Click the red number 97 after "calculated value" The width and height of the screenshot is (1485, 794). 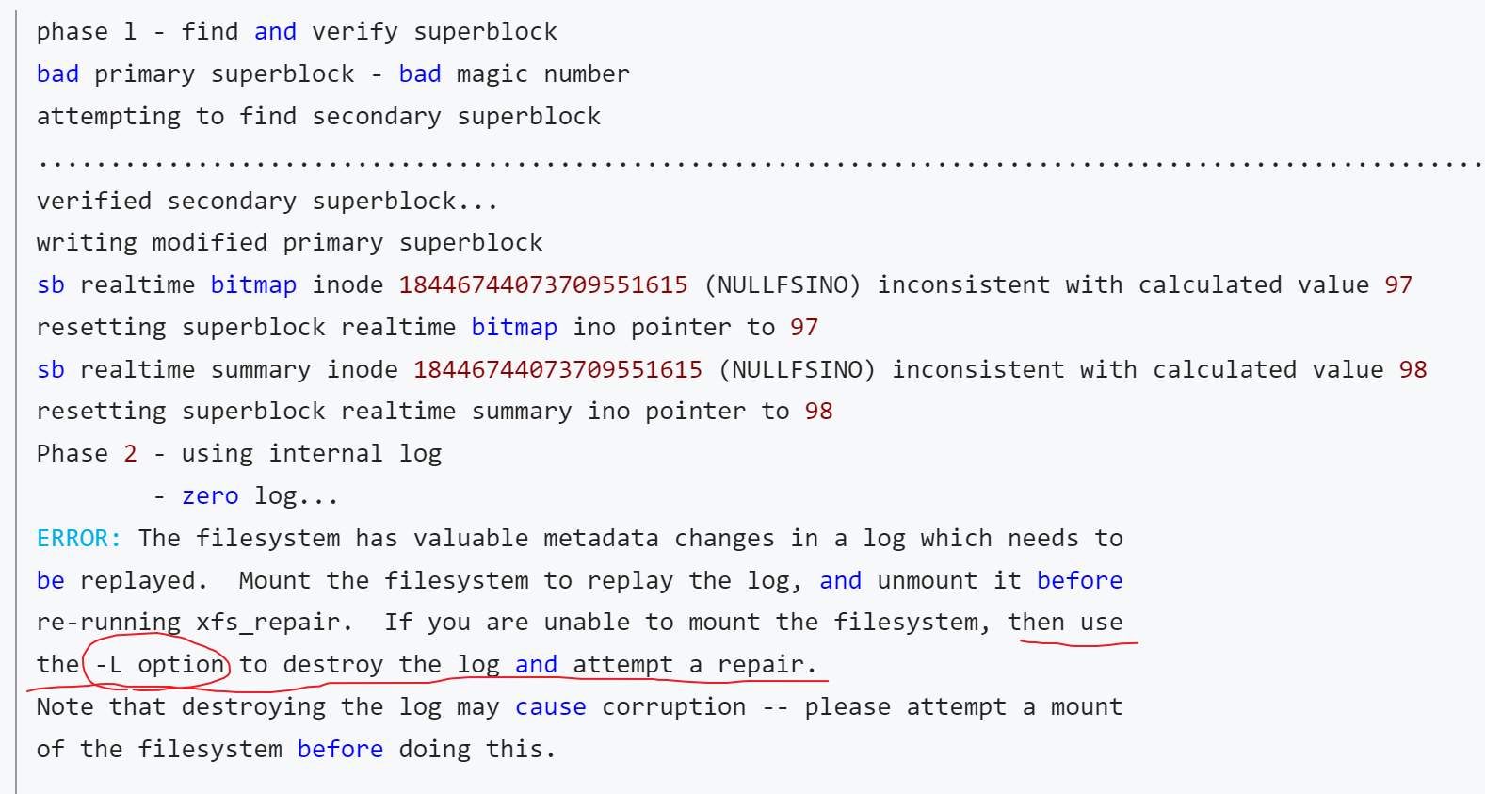coord(1398,285)
